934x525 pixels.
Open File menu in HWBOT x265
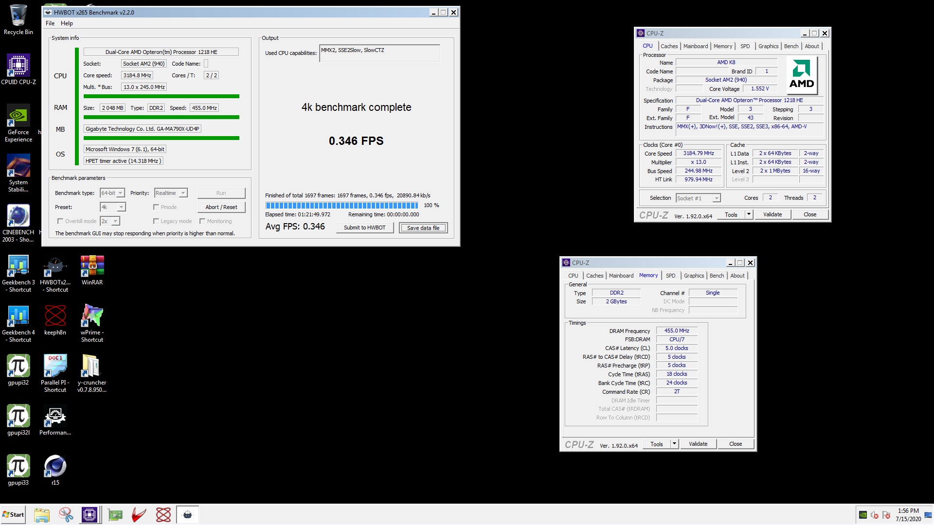50,23
